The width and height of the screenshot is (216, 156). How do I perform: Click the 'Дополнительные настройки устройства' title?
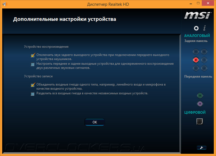[64, 19]
